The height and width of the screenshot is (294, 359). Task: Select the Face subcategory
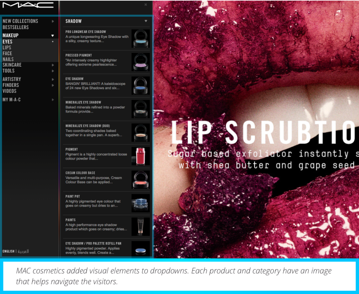(7, 53)
